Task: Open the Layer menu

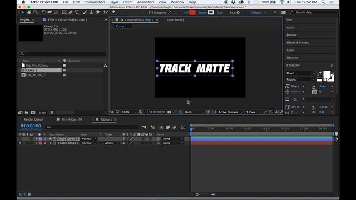Action: coord(113,2)
